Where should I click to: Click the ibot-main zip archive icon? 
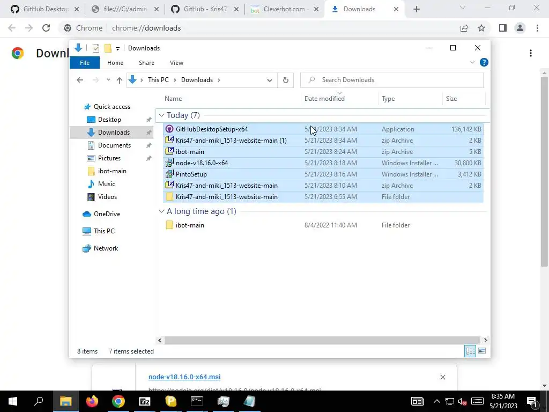(169, 151)
